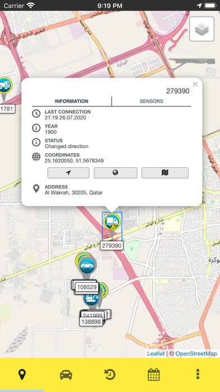This screenshot has height=392, width=220.
Task: Tap the address Al Wakrah, 30205, Qatar
Action: [x=74, y=193]
